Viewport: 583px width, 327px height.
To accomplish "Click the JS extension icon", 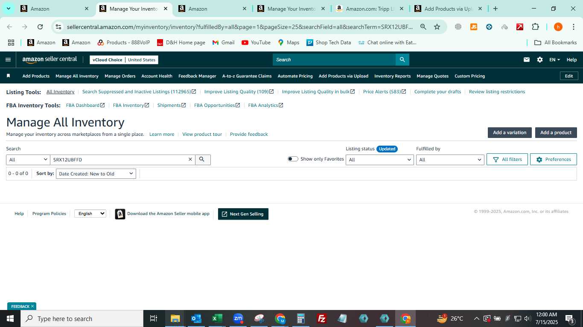I will [473, 27].
